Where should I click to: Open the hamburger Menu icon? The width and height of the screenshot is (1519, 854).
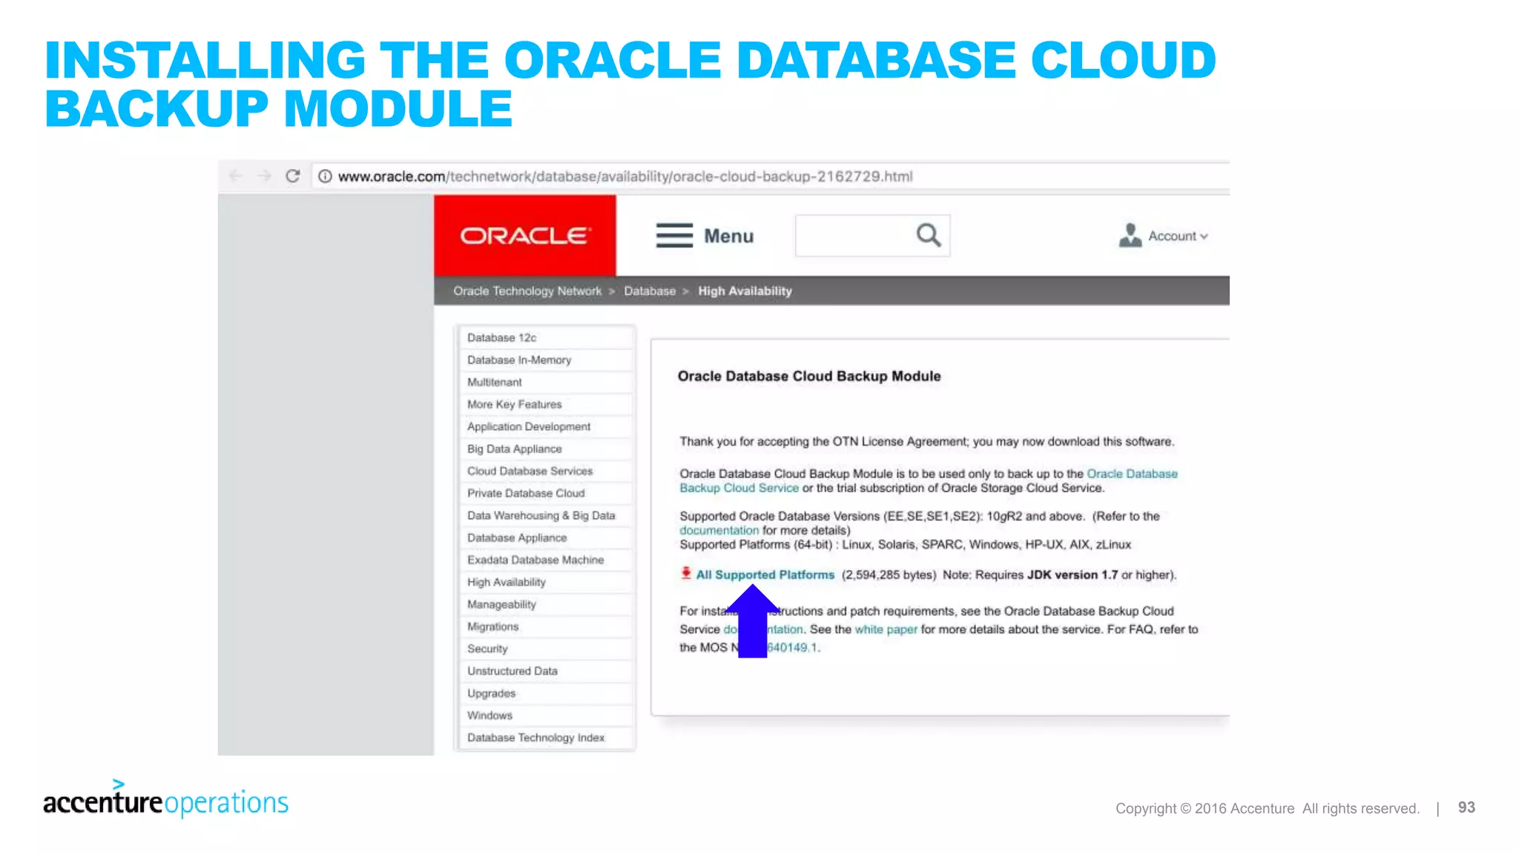coord(674,236)
